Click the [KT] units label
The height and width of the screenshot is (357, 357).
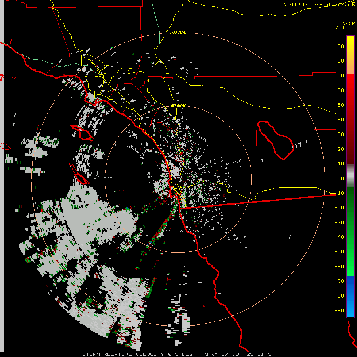click(x=338, y=27)
